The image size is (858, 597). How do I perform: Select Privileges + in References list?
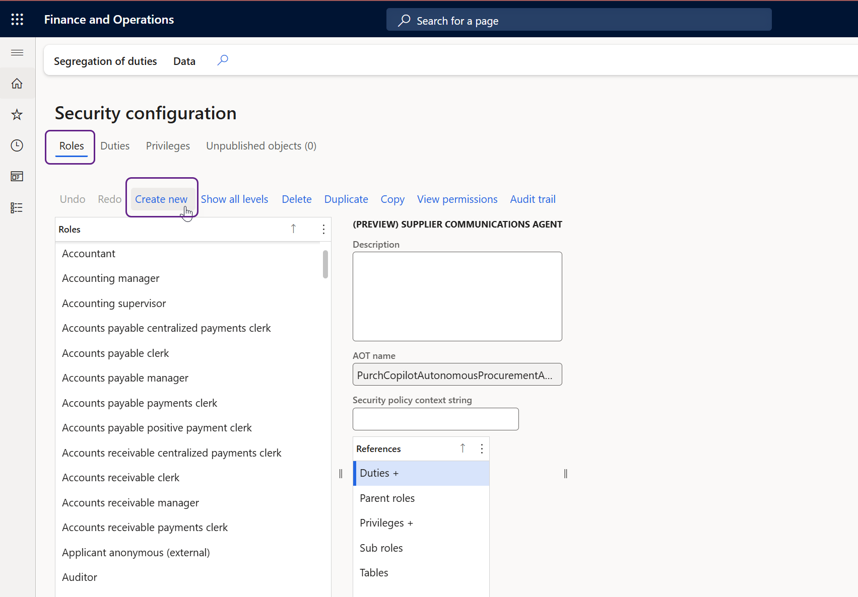point(386,523)
